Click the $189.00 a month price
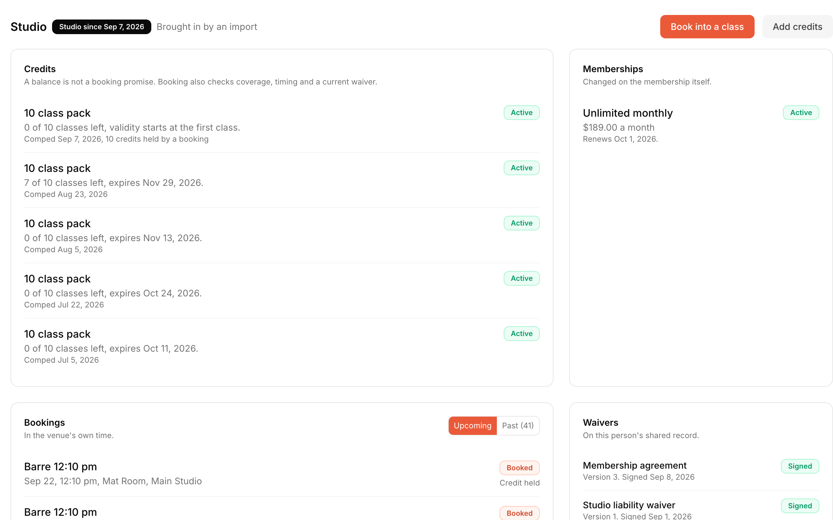Viewport: 833px width, 520px height. (619, 127)
